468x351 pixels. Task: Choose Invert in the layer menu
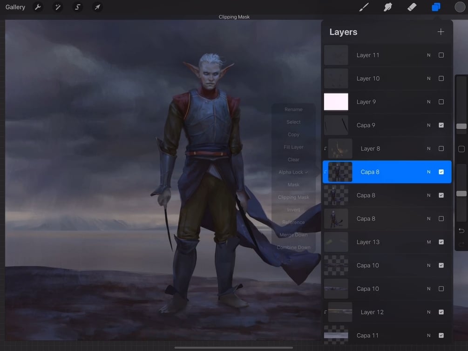coord(293,210)
